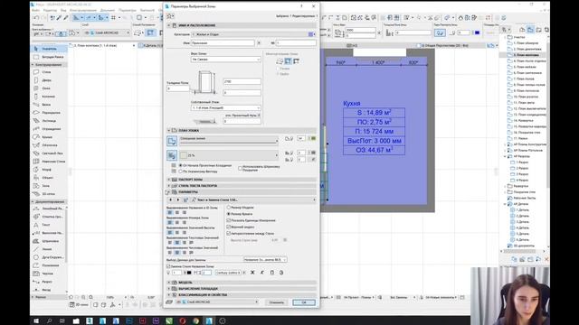Select the Указатель (Arrow) tool
This screenshot has height=325, width=579.
click(x=49, y=48)
